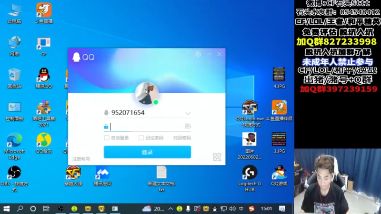Open the soft keyboard icon in password field
The height and width of the screenshot is (214, 381).
(x=188, y=126)
